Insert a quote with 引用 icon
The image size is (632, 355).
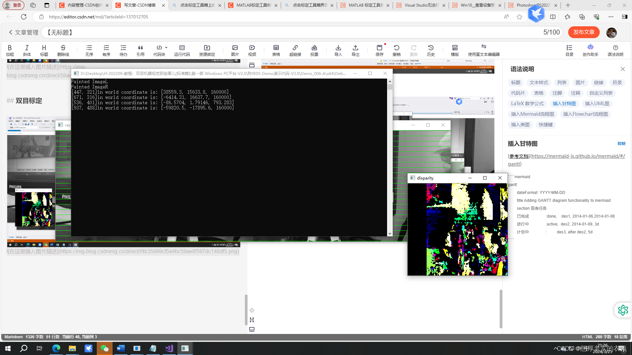pyautogui.click(x=140, y=50)
